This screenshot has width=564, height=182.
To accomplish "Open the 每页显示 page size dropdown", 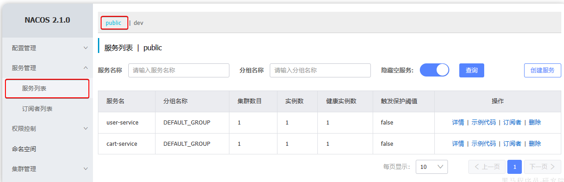I will pyautogui.click(x=432, y=167).
